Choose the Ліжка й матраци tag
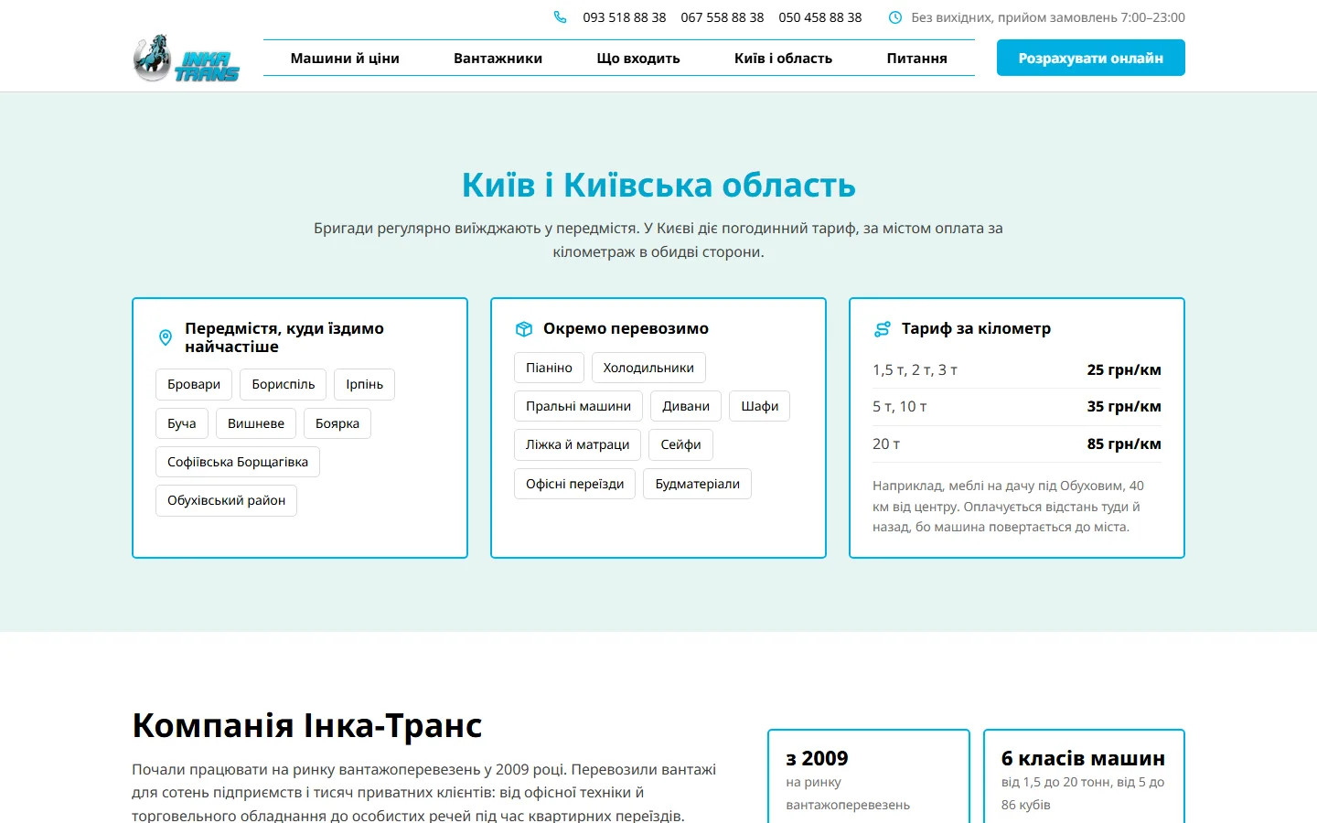1317x823 pixels. click(x=578, y=444)
